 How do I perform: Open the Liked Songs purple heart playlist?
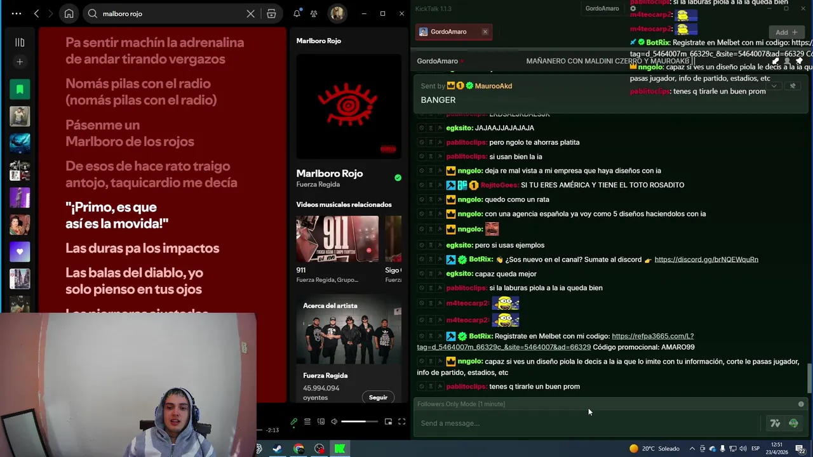(x=20, y=252)
